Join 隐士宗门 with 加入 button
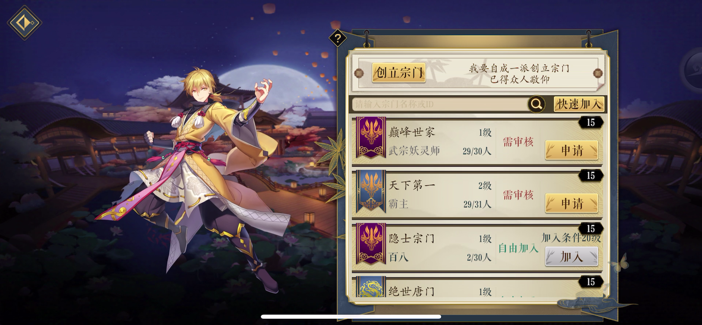This screenshot has height=325, width=702. coord(572,257)
